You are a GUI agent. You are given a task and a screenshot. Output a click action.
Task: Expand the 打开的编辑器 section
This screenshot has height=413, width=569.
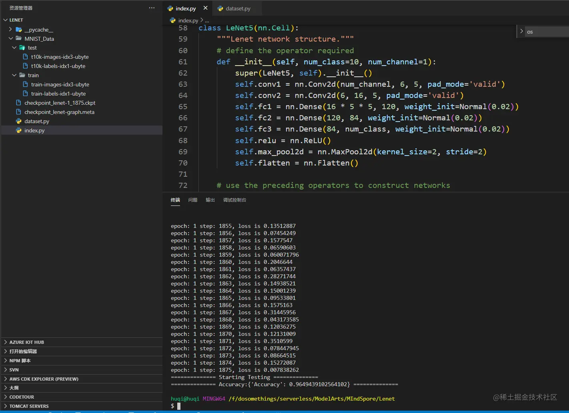click(82, 351)
